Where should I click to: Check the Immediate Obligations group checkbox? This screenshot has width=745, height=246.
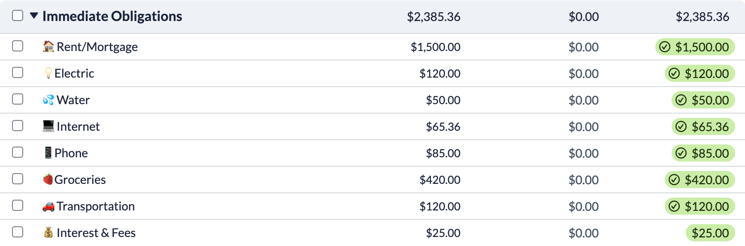(18, 15)
